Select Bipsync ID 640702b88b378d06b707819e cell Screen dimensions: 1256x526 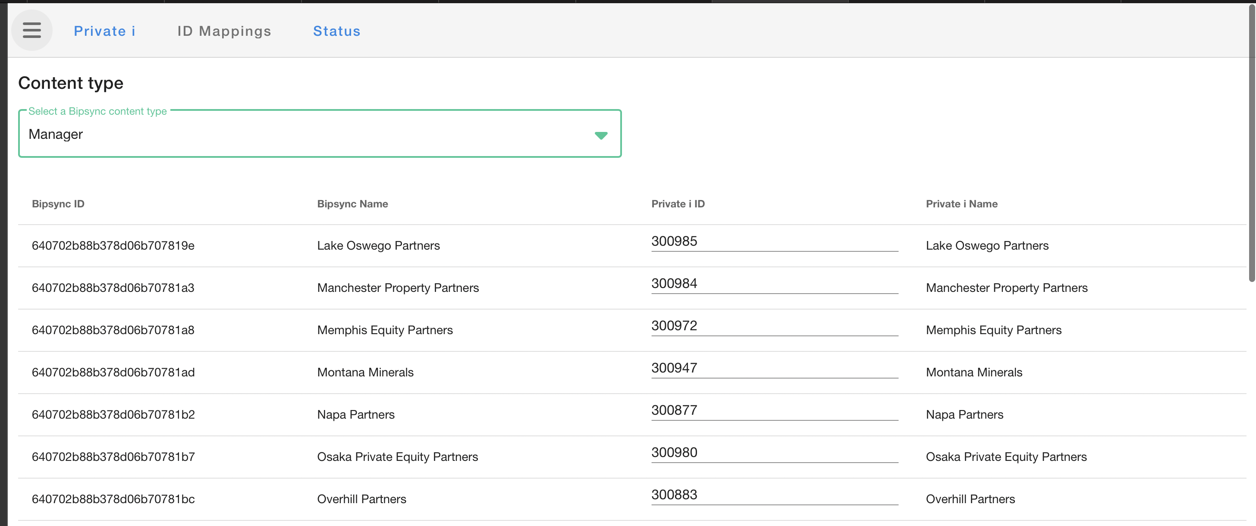(113, 246)
